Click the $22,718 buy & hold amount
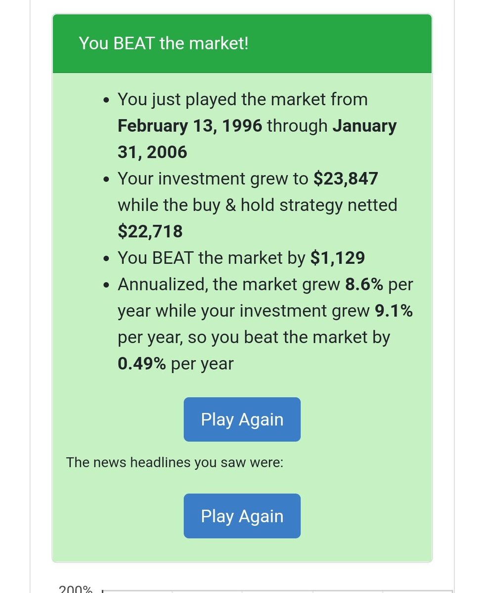This screenshot has width=484, height=593. coord(150,231)
